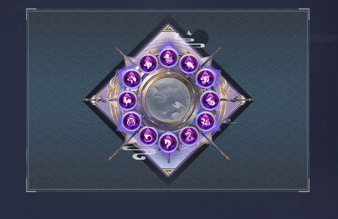This screenshot has width=338, height=219.
Task: Activate the Rooster zodiac orb
Action: [128, 100]
